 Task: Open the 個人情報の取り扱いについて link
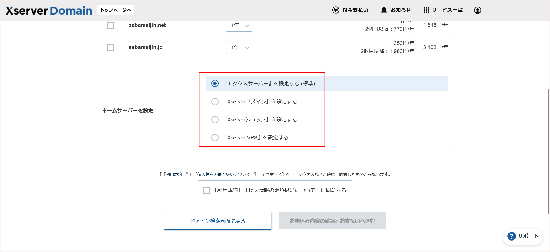point(224,174)
